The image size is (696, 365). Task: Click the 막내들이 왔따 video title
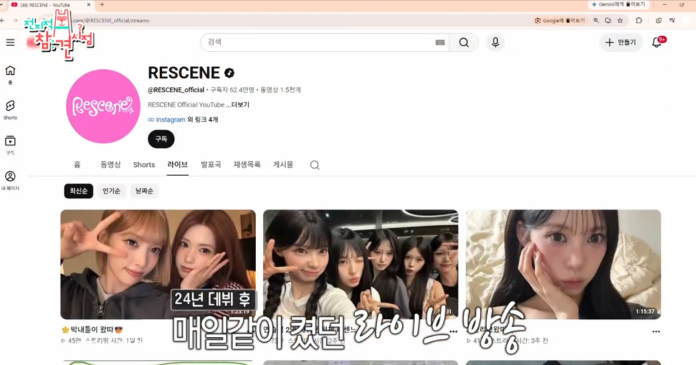92,330
